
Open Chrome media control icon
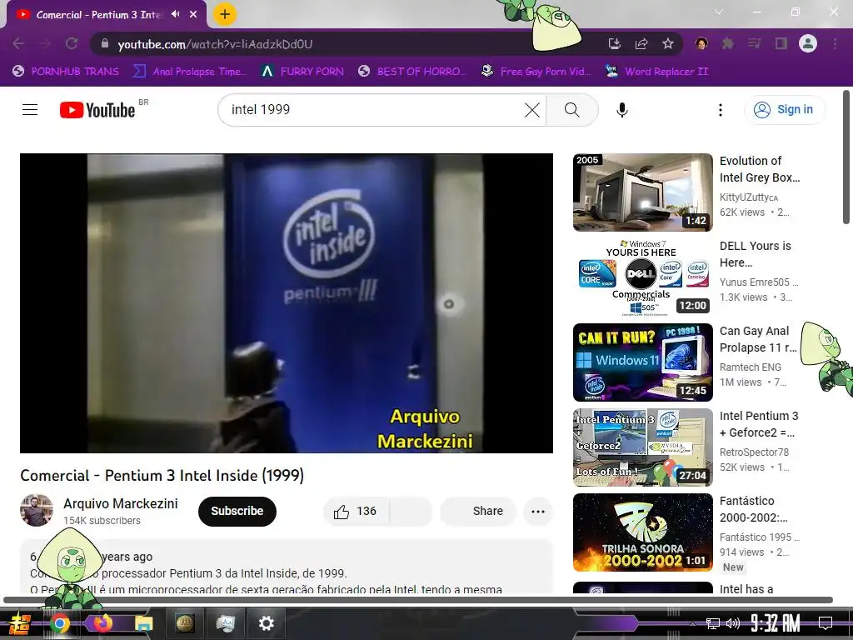pyautogui.click(x=754, y=43)
